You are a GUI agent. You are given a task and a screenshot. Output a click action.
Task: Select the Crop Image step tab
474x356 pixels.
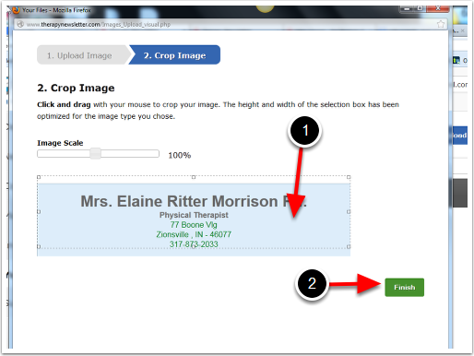click(174, 55)
